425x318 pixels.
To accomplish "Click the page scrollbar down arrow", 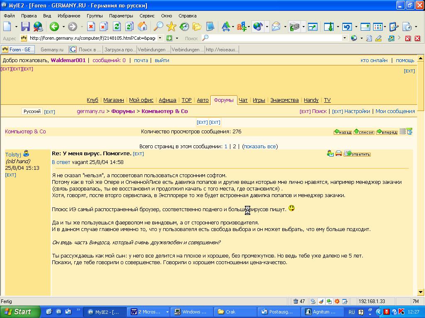I will [x=421, y=292].
